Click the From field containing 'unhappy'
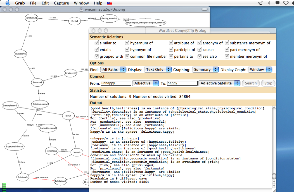The image size is (294, 192). [x=116, y=83]
